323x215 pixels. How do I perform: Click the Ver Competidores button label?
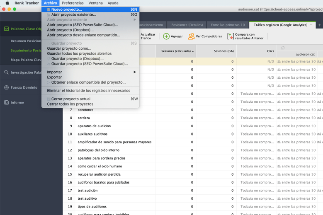click(x=209, y=36)
